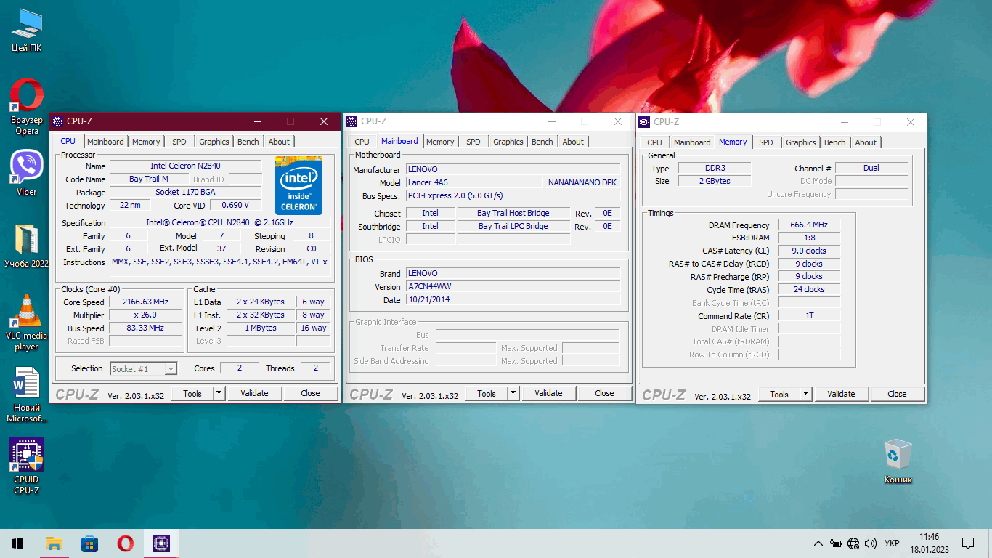Screen dimensions: 992x558
Task: Click CPU-Z title icon in left window
Action: (x=58, y=121)
